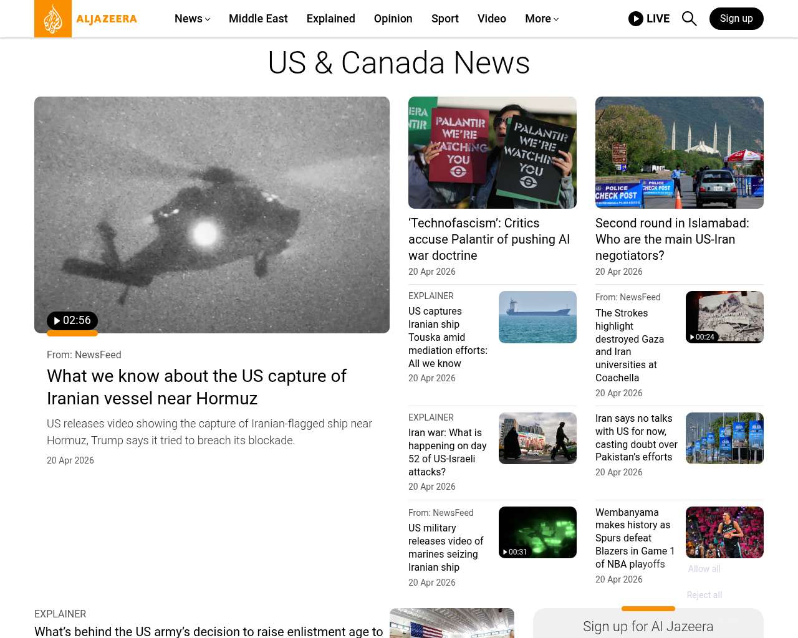Click the Sign up button
Viewport: 798px width, 638px height.
(736, 19)
